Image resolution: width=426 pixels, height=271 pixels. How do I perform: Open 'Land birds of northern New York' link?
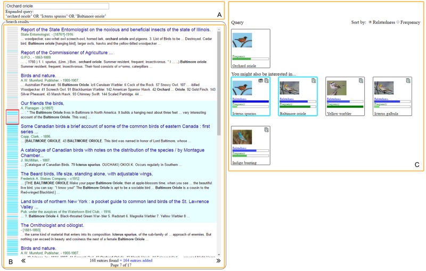114,204
